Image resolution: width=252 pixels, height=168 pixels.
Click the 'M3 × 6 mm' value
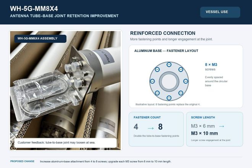click(203, 126)
